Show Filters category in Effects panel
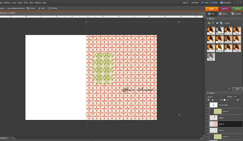Image resolution: width=243 pixels, height=141 pixels. (209, 23)
